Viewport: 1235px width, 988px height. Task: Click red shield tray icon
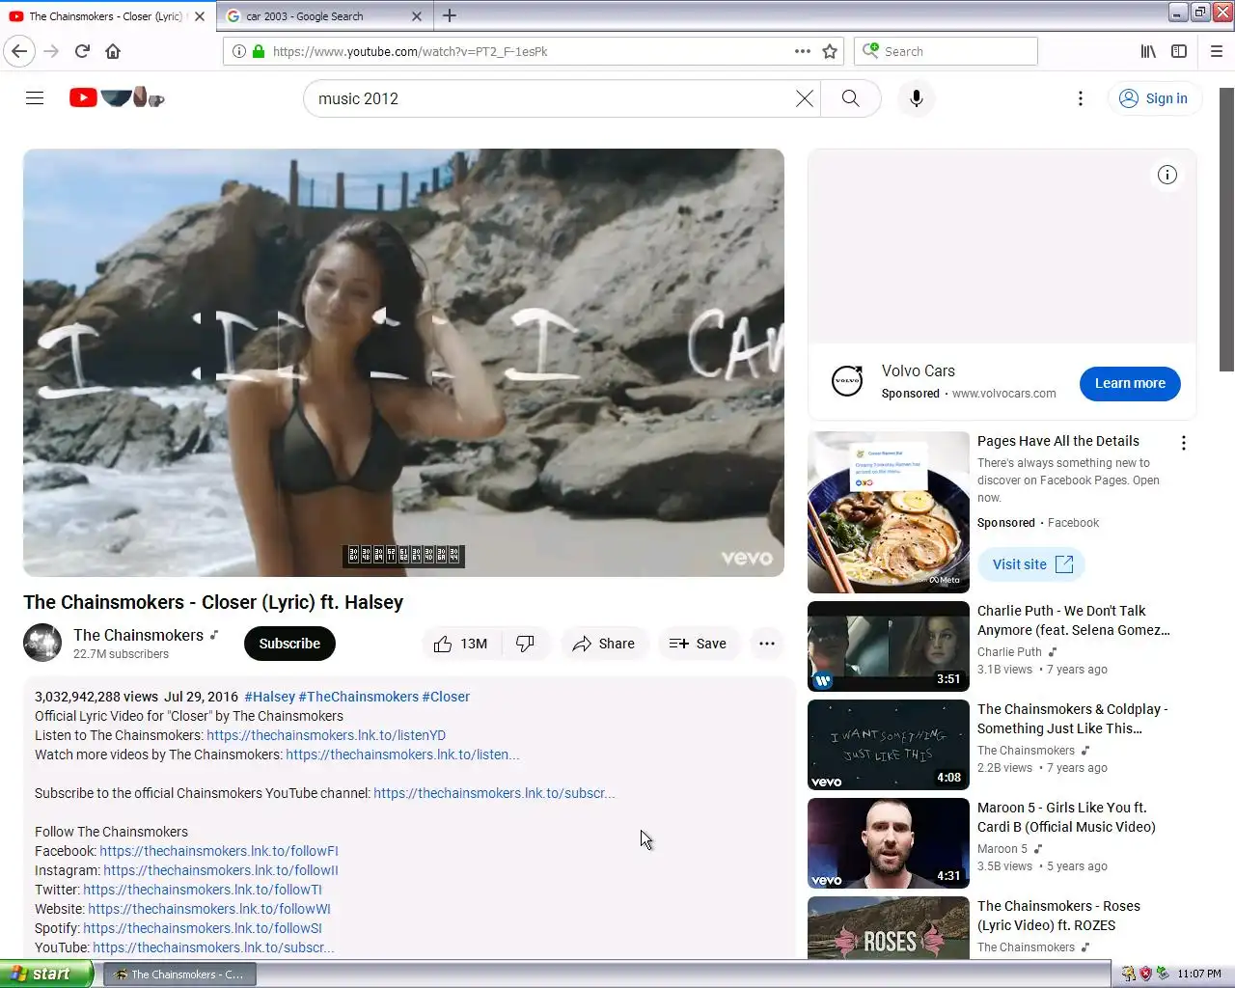tap(1145, 974)
